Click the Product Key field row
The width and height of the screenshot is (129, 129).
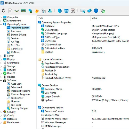coord(83,74)
